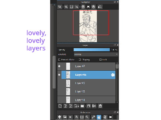Select the Layer44 row
The width and height of the screenshot is (161, 120).
coord(87,100)
